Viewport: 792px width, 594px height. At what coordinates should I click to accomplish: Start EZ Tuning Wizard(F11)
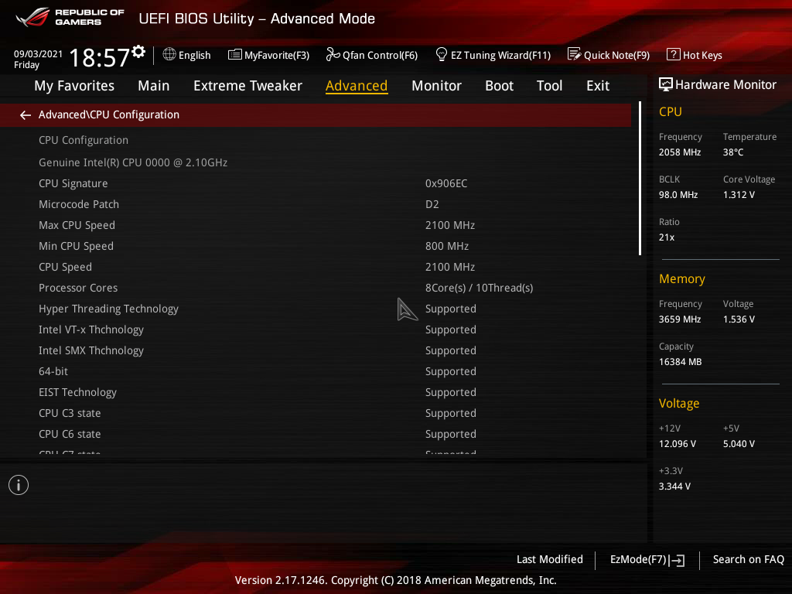500,55
